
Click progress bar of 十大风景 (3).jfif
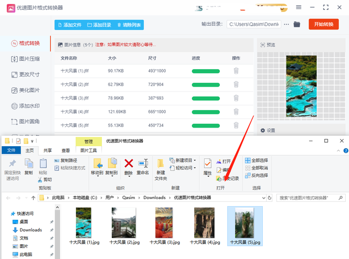(206, 98)
